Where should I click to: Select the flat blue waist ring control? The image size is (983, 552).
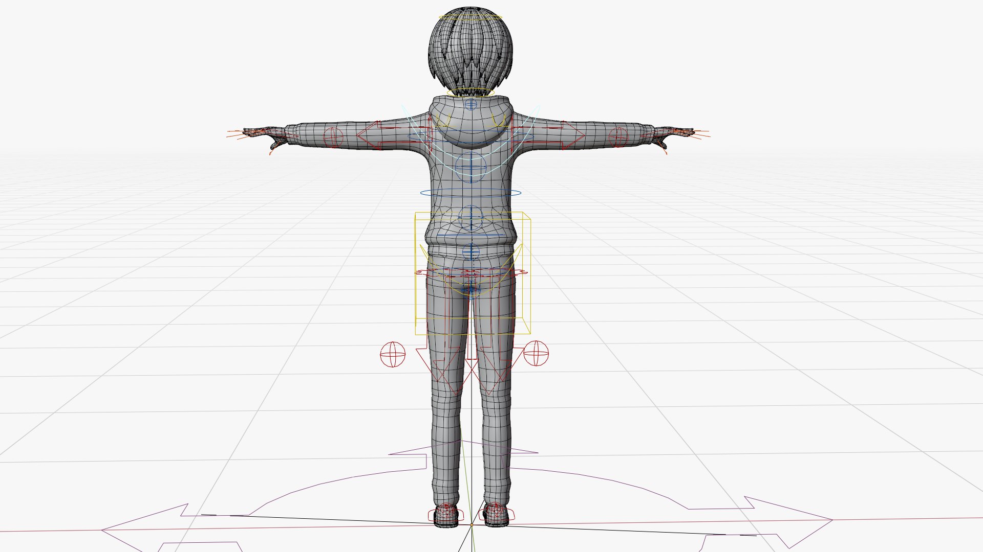471,193
